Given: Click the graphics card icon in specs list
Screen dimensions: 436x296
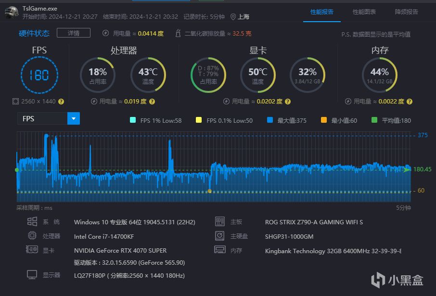Looking at the screenshot, I should [32, 249].
